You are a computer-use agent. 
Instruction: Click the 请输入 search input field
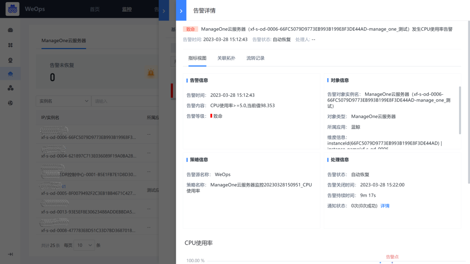(x=125, y=101)
